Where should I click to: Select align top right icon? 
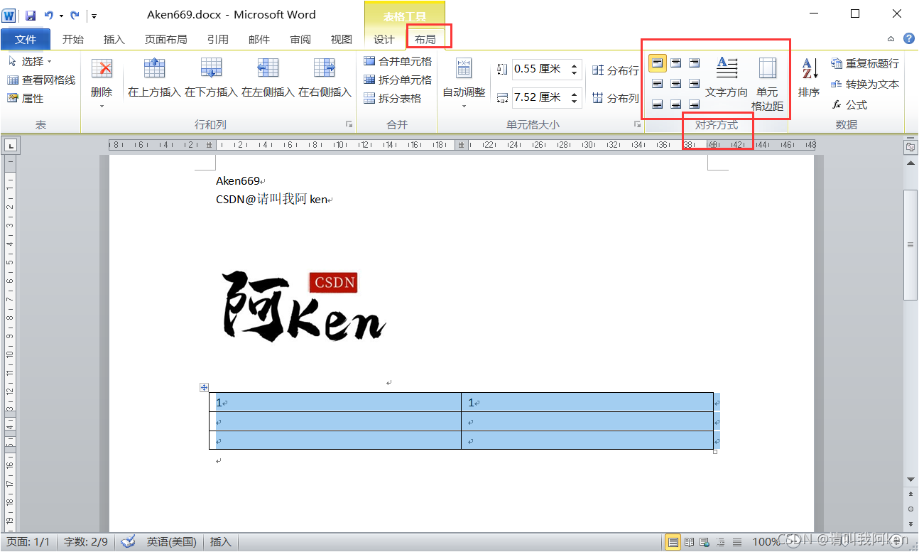point(695,64)
